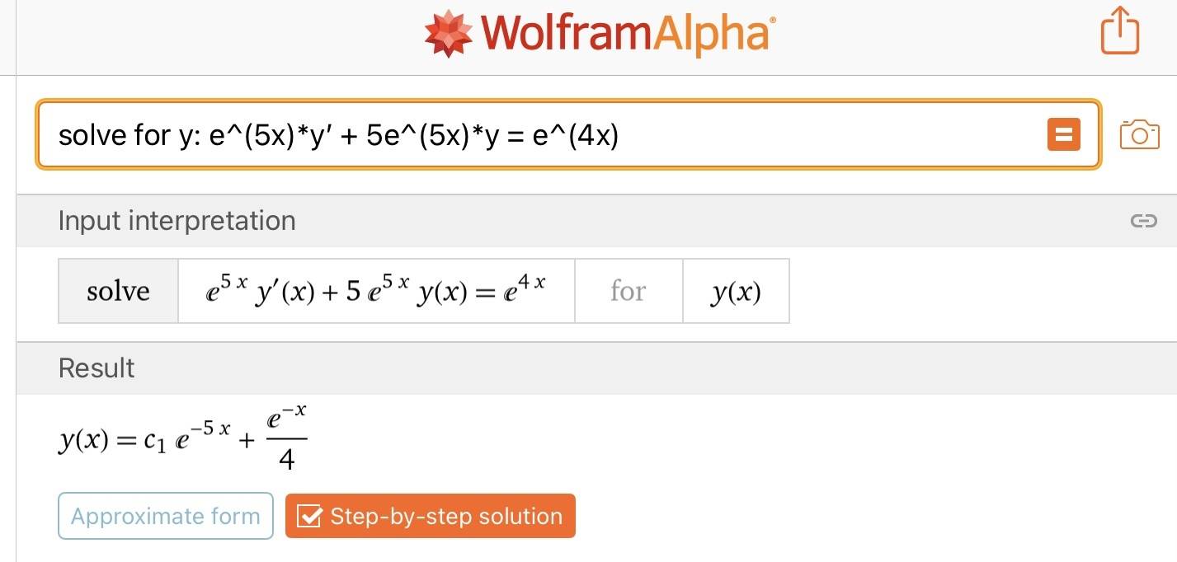This screenshot has width=1177, height=562.
Task: Select the Input interpretation header
Action: coord(177,221)
